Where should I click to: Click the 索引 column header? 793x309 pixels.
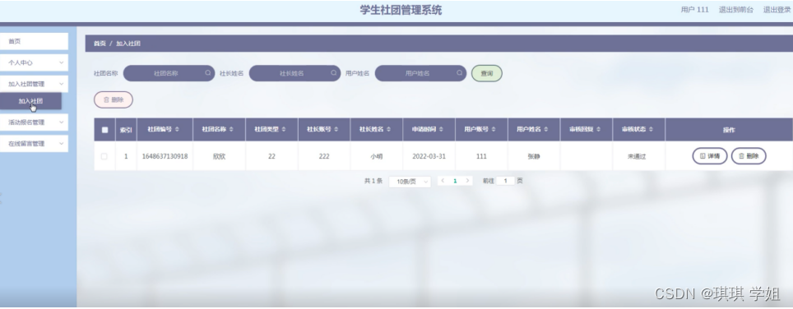126,130
